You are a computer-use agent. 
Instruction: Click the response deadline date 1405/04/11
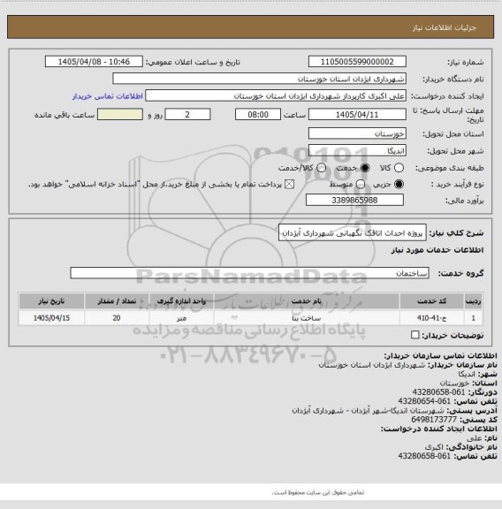pos(357,115)
